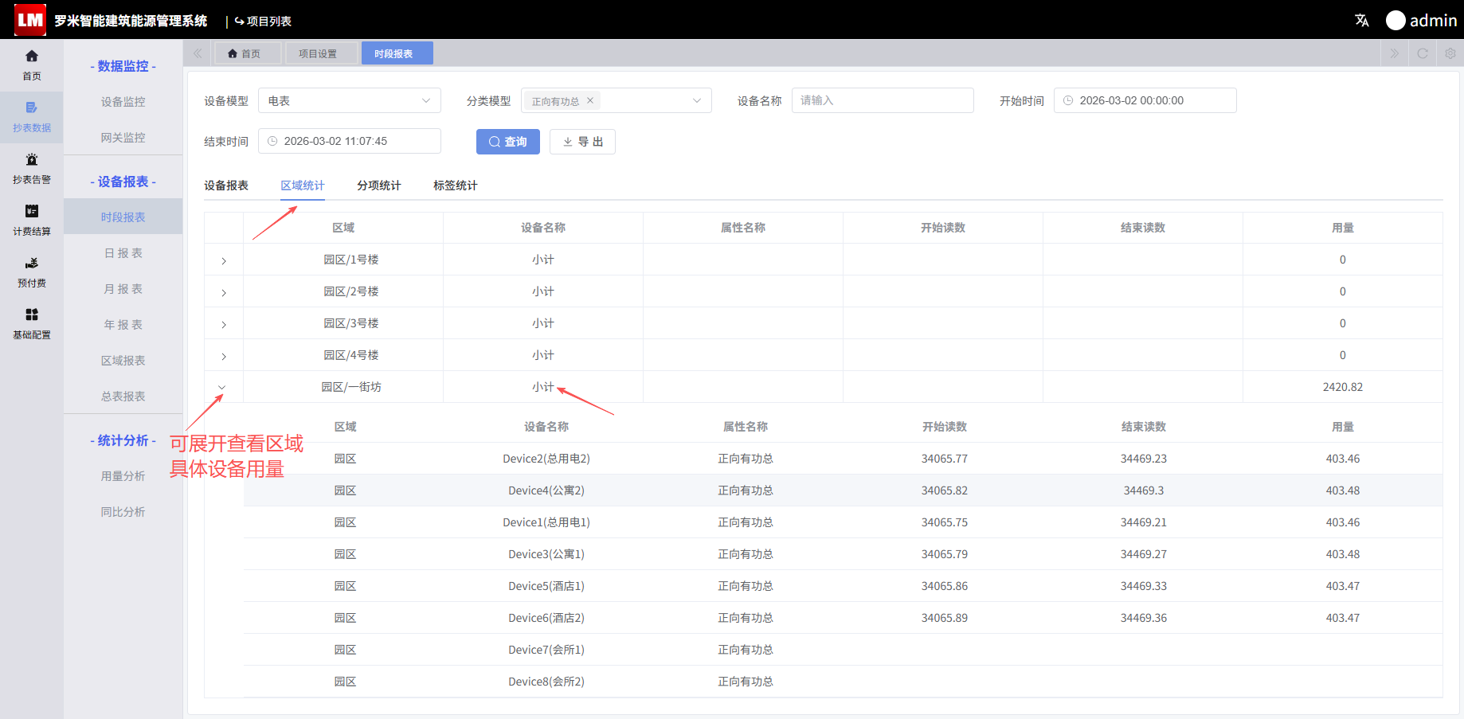
Task: Click the Device5(酒店1) cell
Action: point(546,586)
